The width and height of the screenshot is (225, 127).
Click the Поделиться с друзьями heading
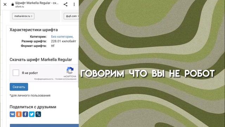[33, 107]
